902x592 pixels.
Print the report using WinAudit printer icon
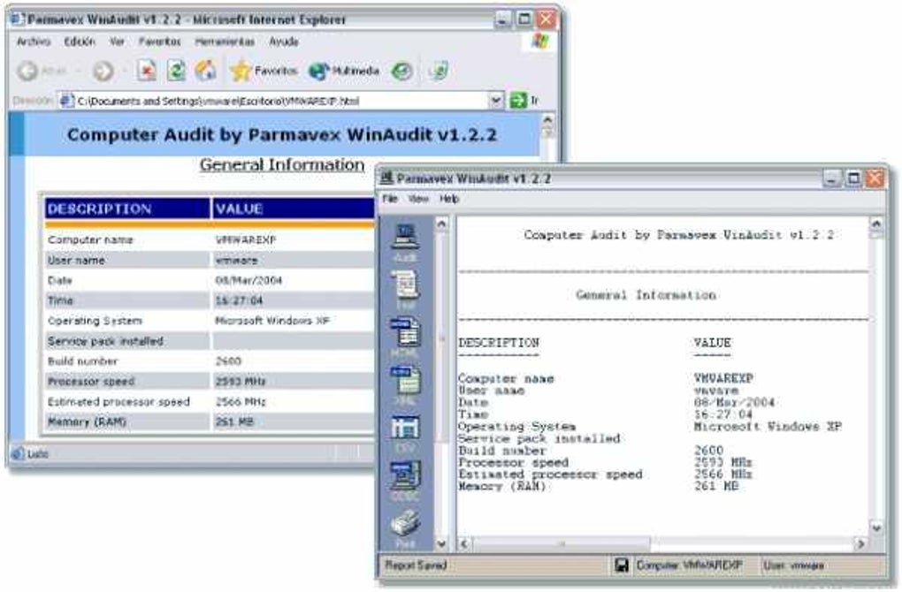click(406, 522)
